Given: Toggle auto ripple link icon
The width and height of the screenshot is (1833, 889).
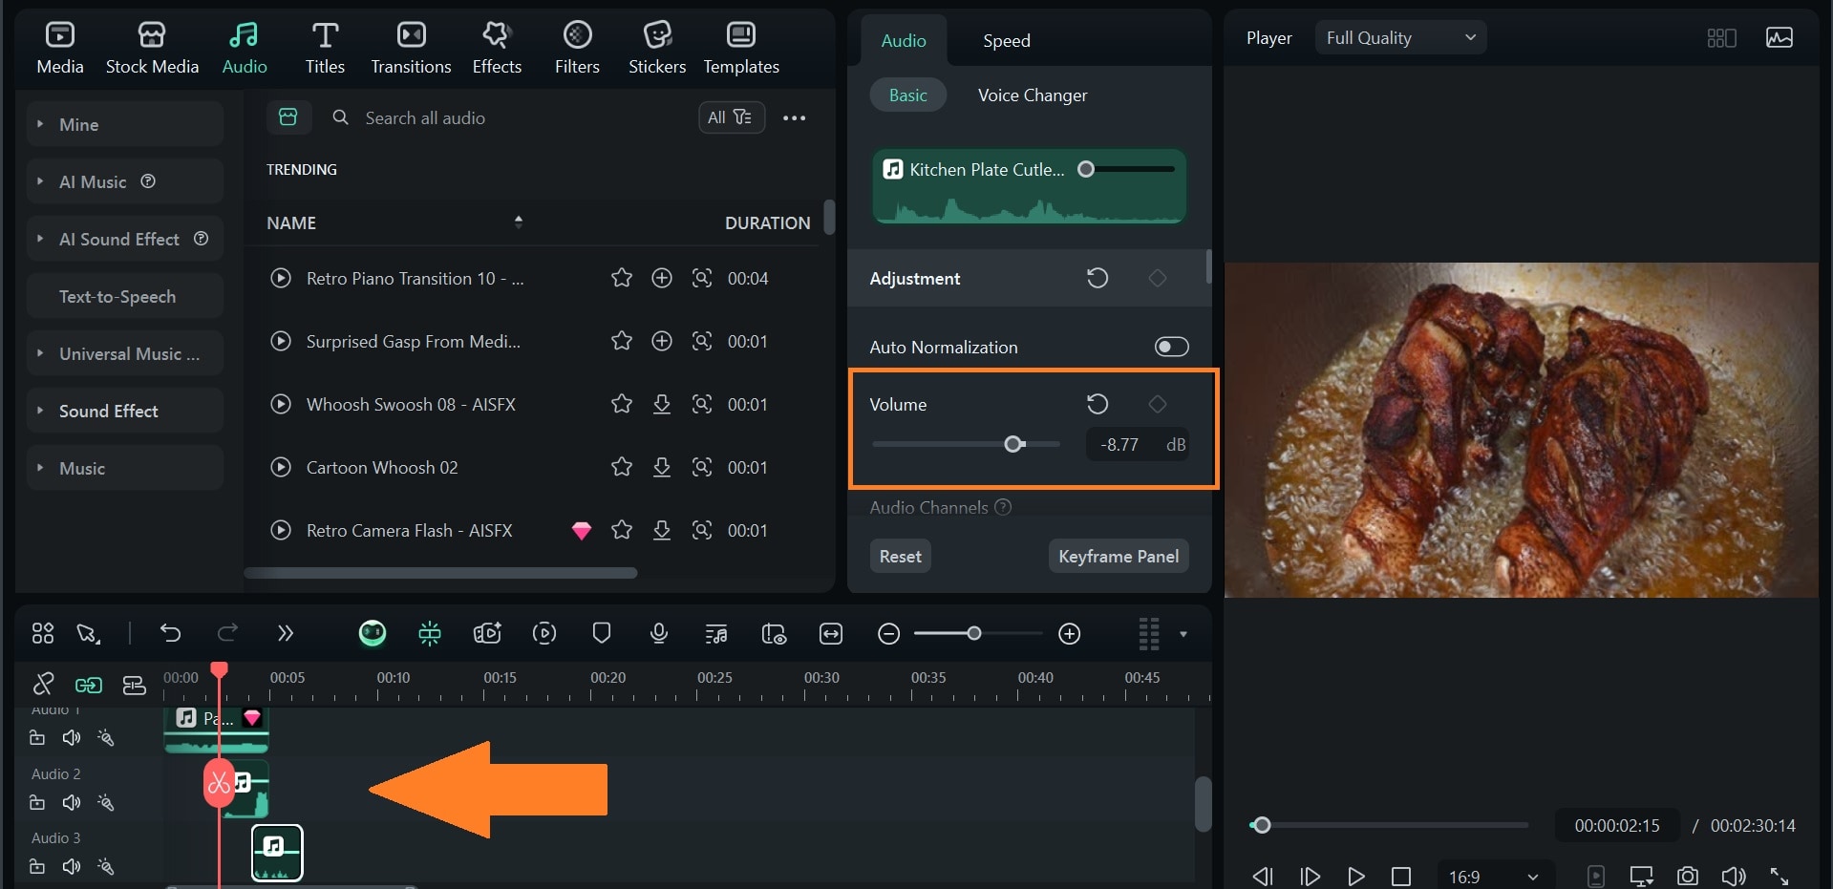Looking at the screenshot, I should click(89, 685).
